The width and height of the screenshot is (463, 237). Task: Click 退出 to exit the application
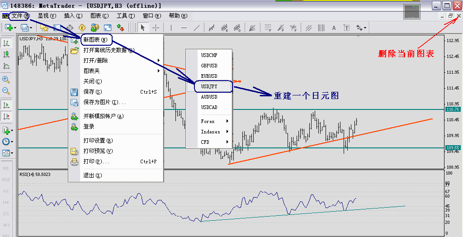coord(93,175)
